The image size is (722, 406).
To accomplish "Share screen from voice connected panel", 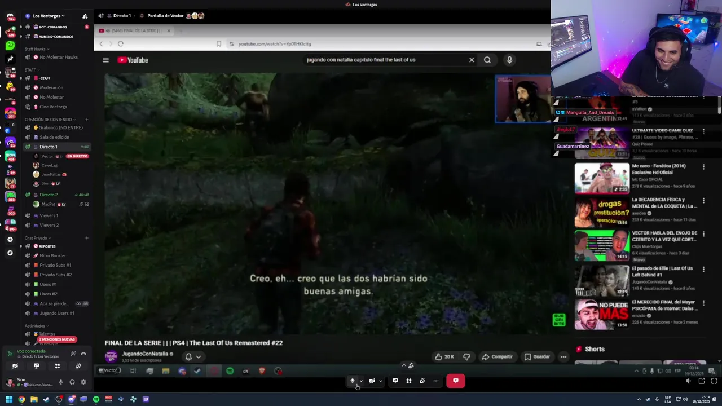I will pyautogui.click(x=36, y=366).
